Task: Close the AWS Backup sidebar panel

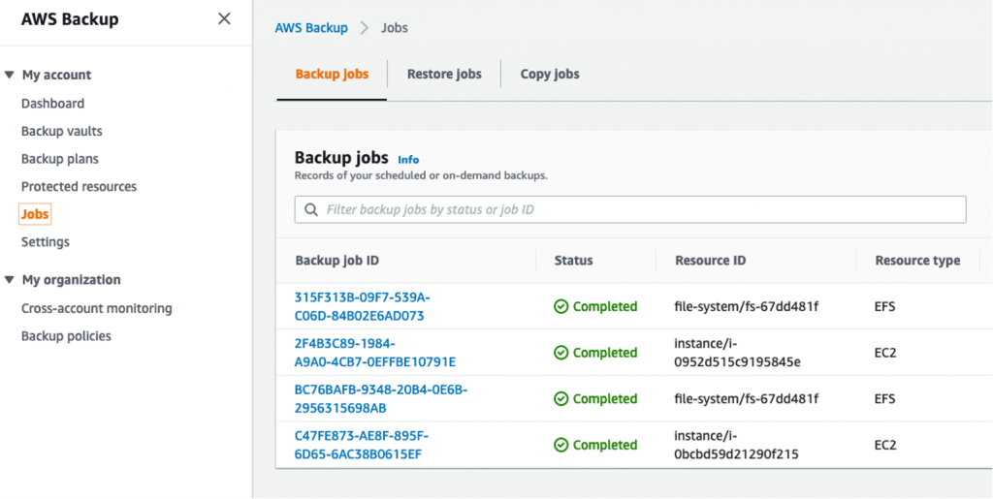Action: [224, 18]
